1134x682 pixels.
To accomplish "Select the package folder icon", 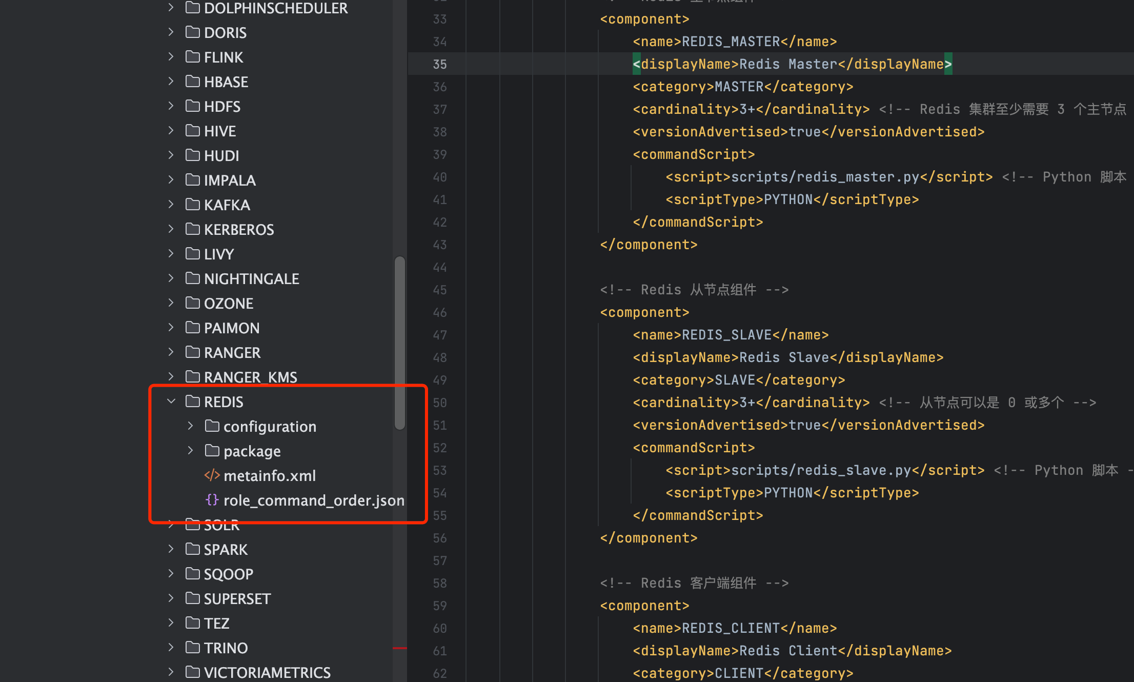I will pyautogui.click(x=212, y=450).
